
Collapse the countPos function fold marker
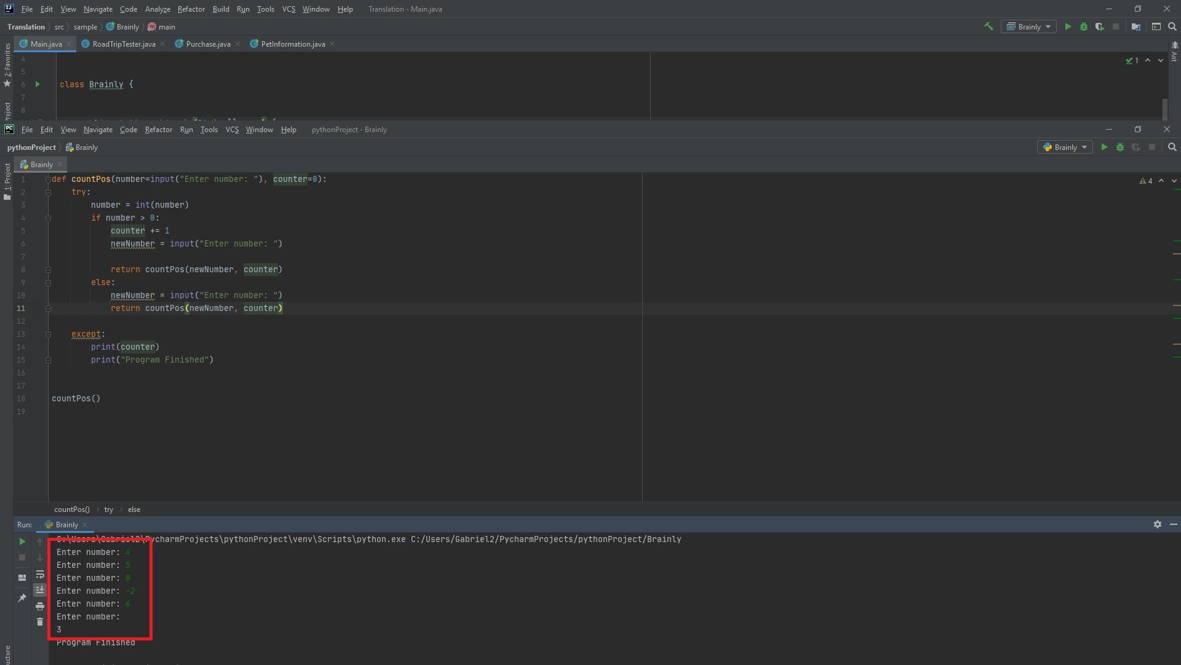(x=48, y=179)
